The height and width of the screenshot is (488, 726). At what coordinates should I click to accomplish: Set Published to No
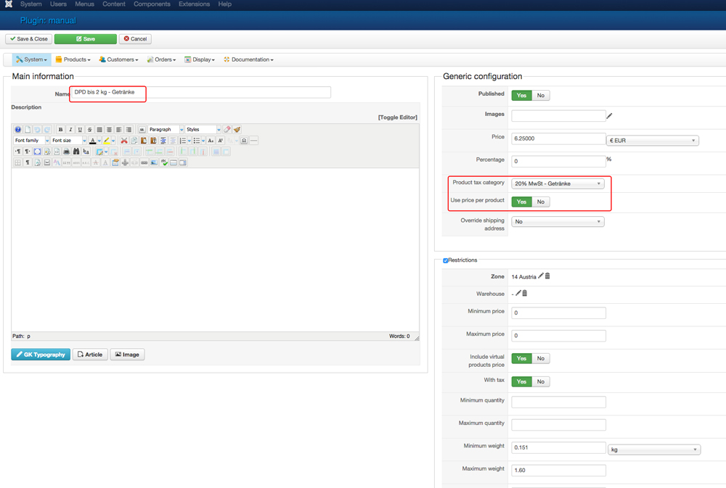[x=541, y=95]
